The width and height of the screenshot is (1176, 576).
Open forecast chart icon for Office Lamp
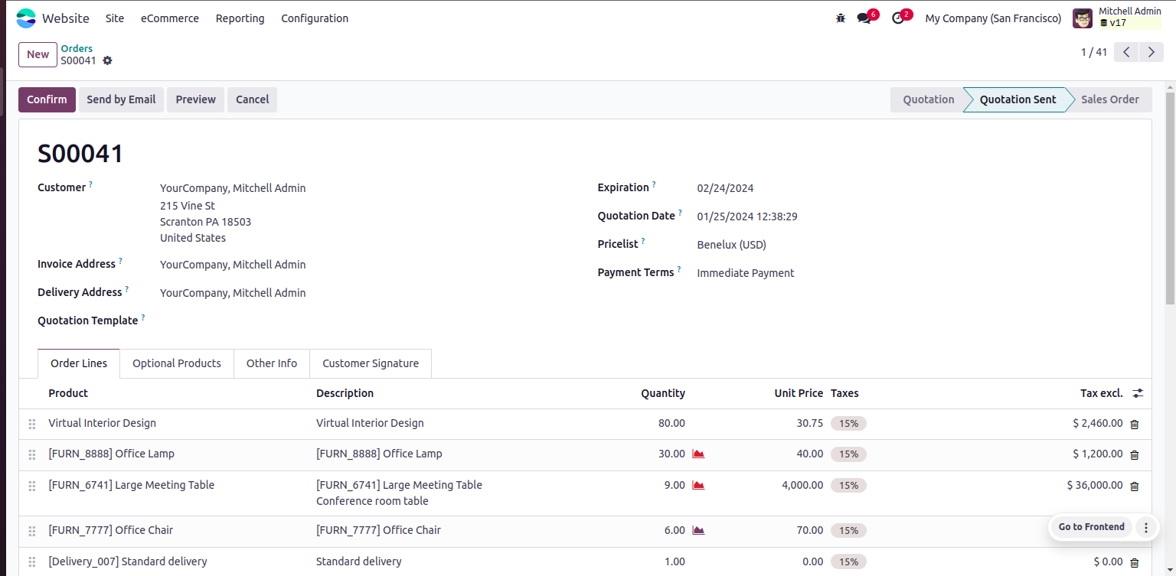[698, 454]
